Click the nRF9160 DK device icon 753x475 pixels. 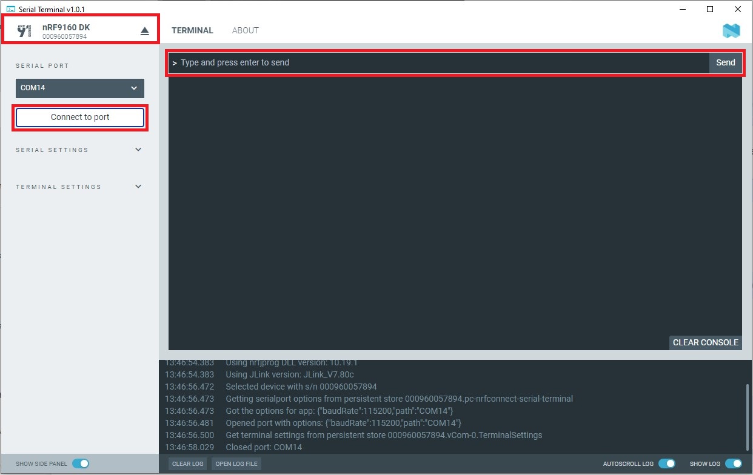(24, 31)
